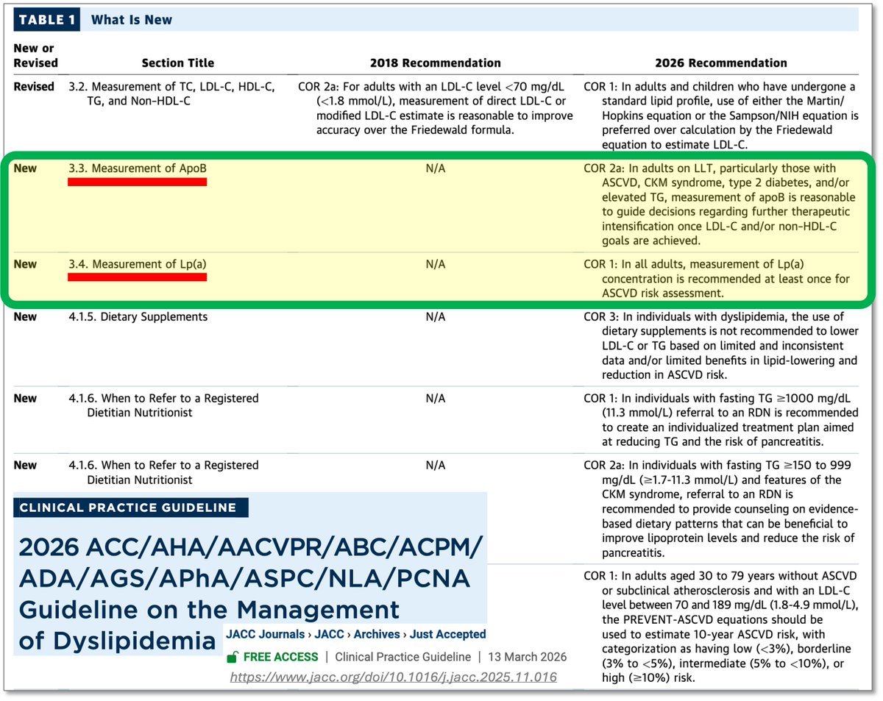Viewport: 883px width, 701px height.
Task: Click the CLINICAL PRACTICE GUIDELINE dark banner
Action: (130, 508)
